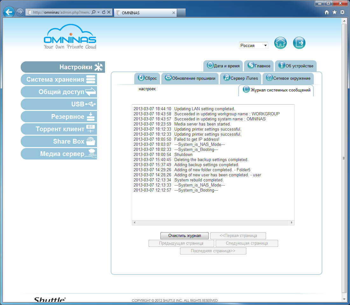Click update icon on Обновление прошивки
This screenshot has height=305, width=350.
pyautogui.click(x=168, y=78)
